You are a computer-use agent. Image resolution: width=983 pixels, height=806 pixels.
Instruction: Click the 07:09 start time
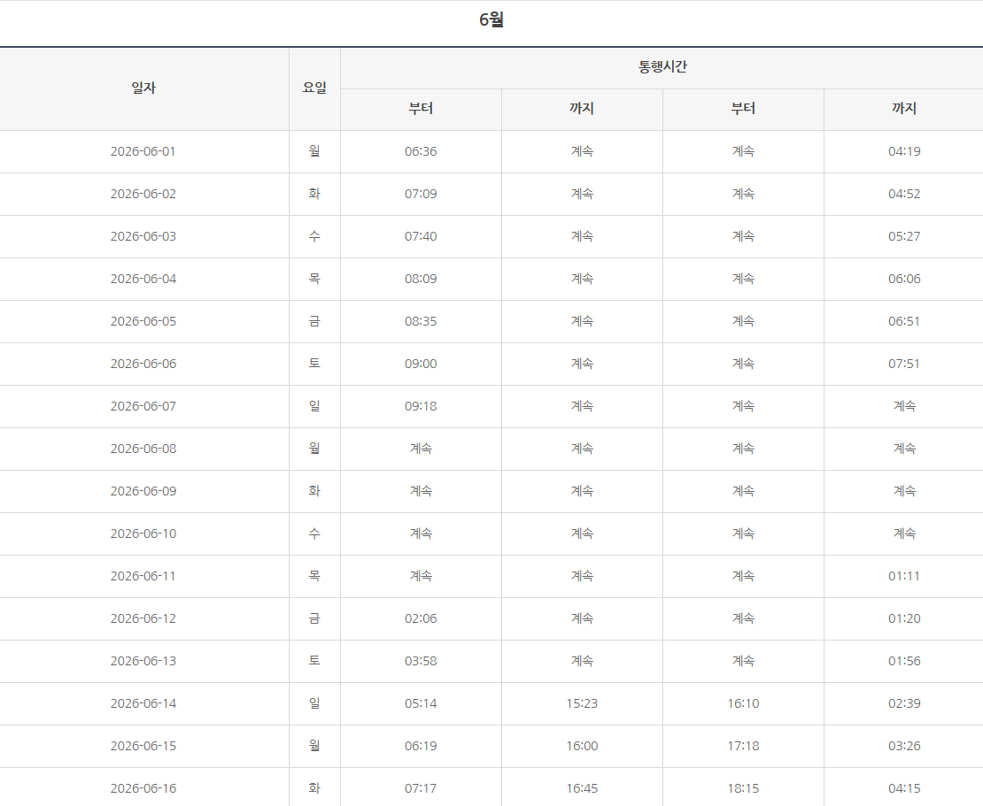click(421, 194)
